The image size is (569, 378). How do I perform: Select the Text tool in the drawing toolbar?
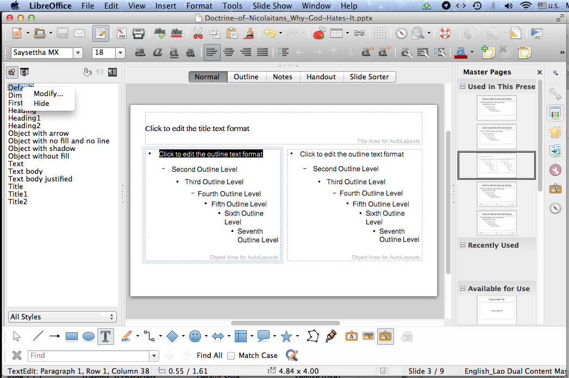tap(105, 336)
